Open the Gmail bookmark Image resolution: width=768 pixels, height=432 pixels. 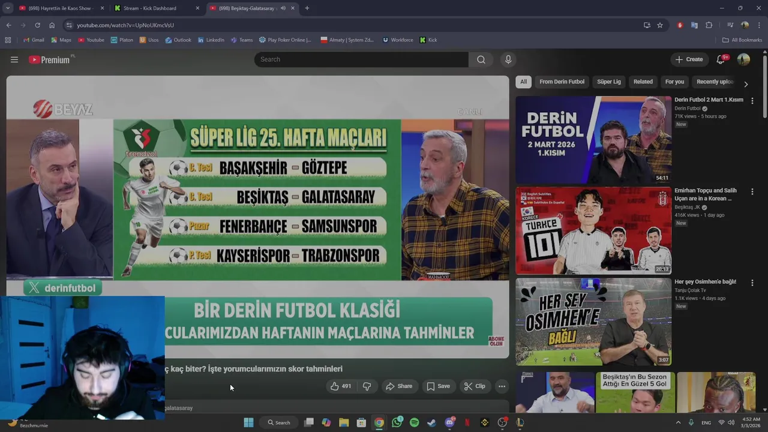tap(34, 40)
